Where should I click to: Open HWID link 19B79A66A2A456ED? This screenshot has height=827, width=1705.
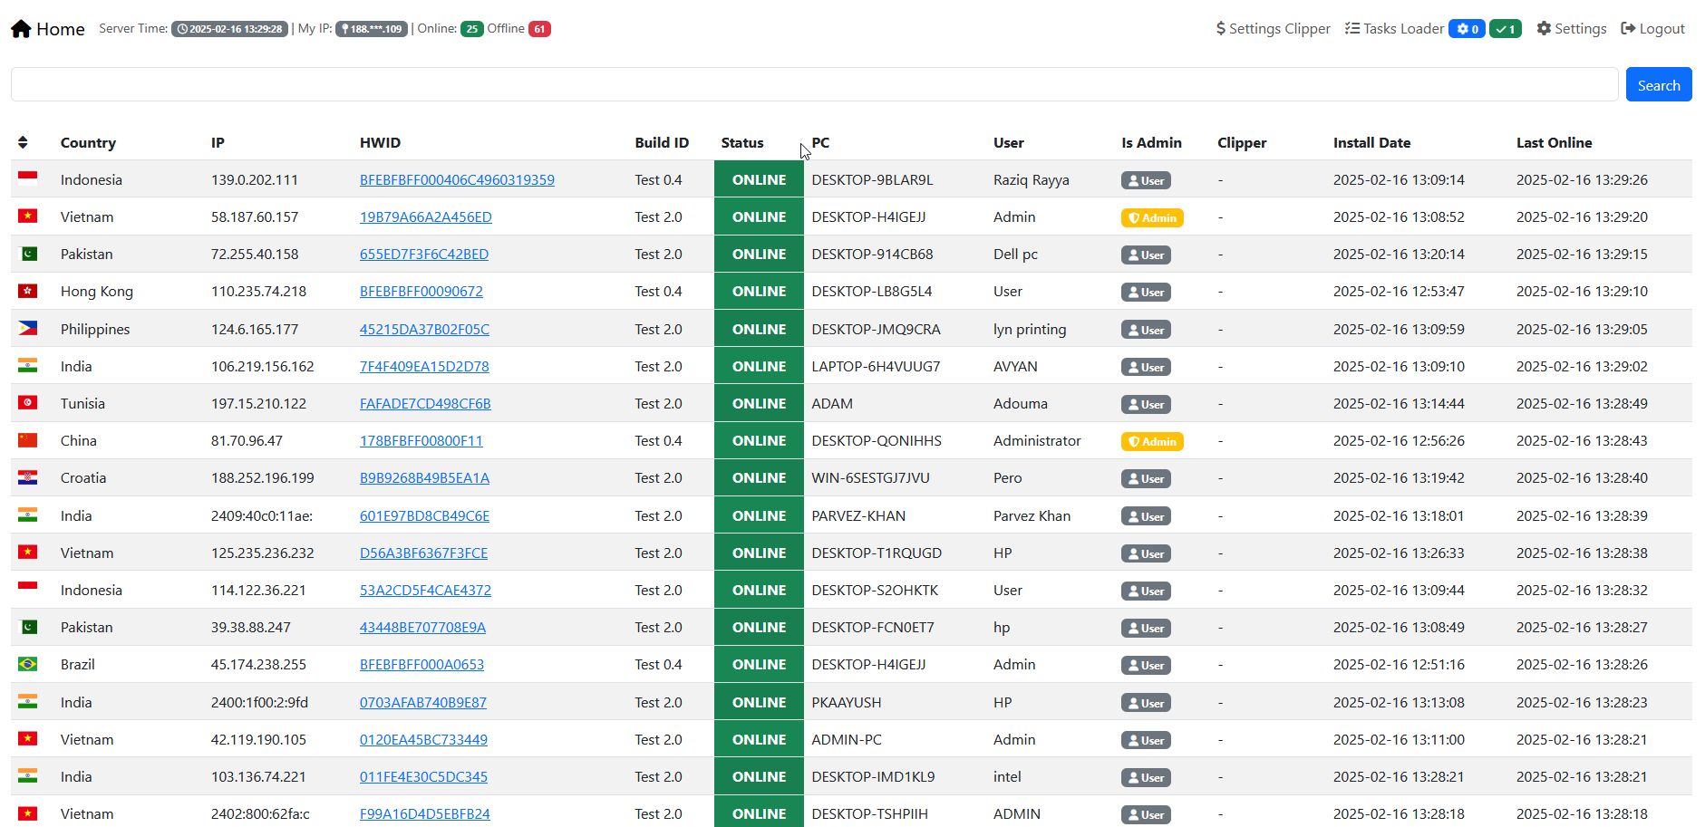click(425, 217)
